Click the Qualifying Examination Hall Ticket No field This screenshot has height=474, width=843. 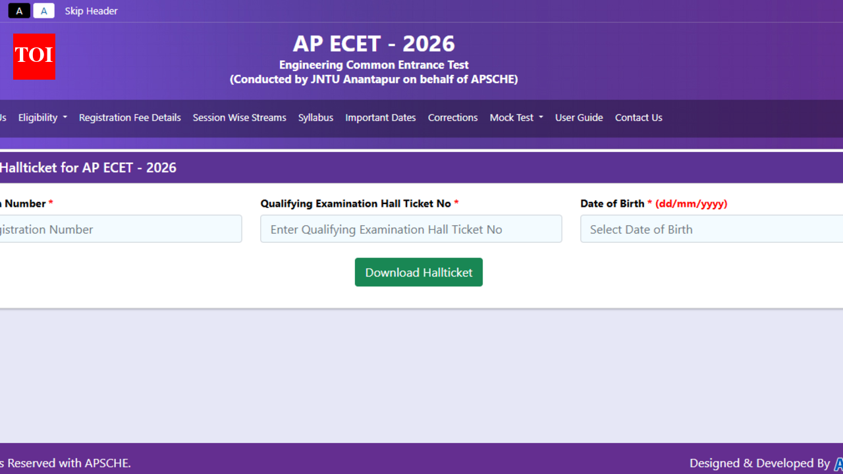[x=411, y=229]
